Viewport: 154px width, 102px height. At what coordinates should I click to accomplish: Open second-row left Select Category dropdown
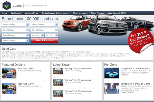click(15, 30)
